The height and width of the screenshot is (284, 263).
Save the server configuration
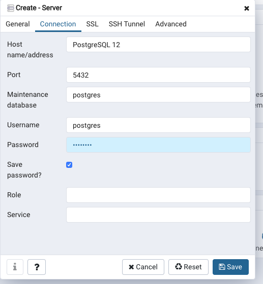pyautogui.click(x=230, y=267)
